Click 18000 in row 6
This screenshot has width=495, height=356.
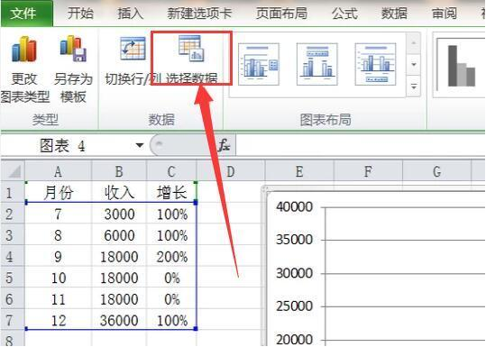[119, 298]
